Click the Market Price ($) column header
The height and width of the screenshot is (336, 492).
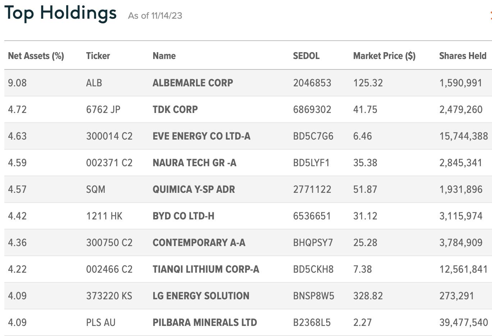click(x=384, y=56)
